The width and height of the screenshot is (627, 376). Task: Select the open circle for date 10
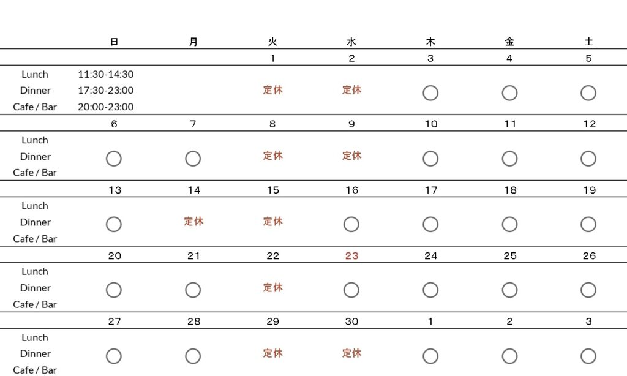click(x=430, y=159)
